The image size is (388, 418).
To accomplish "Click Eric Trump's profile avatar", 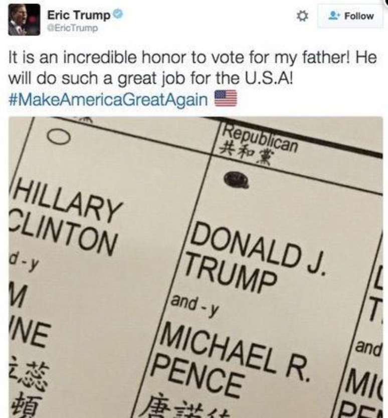I will tap(24, 20).
